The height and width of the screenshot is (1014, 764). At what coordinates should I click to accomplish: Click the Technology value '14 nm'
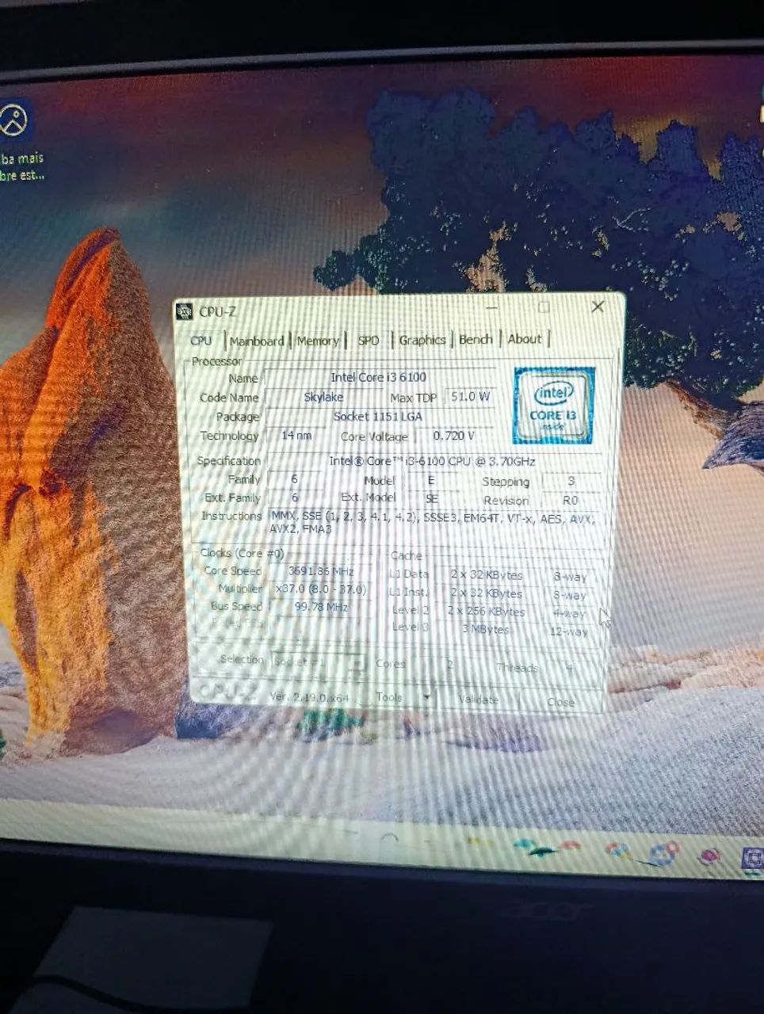pos(296,435)
